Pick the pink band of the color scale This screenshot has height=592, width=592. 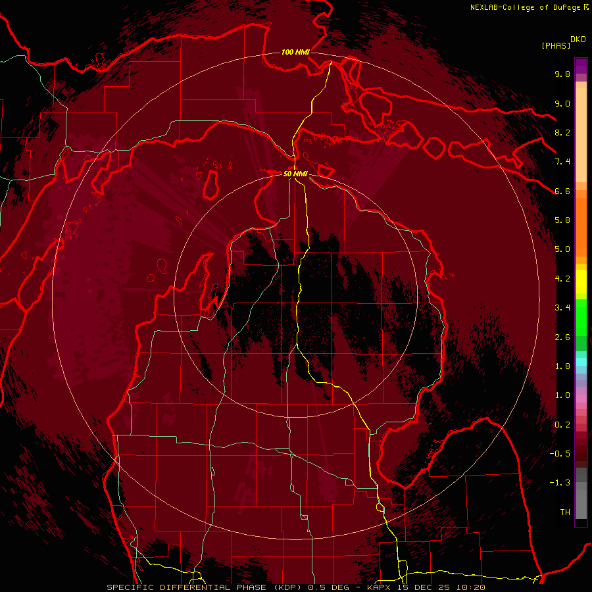click(x=581, y=399)
